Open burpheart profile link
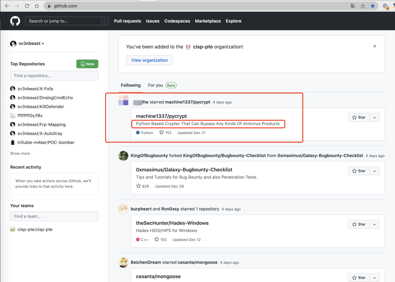This screenshot has width=395, height=282. click(x=141, y=209)
